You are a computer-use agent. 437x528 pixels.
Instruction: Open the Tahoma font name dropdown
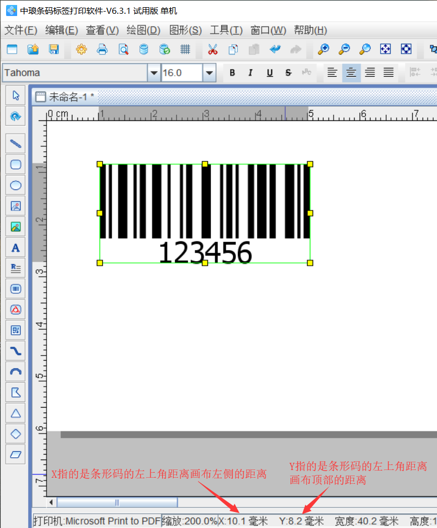[154, 73]
